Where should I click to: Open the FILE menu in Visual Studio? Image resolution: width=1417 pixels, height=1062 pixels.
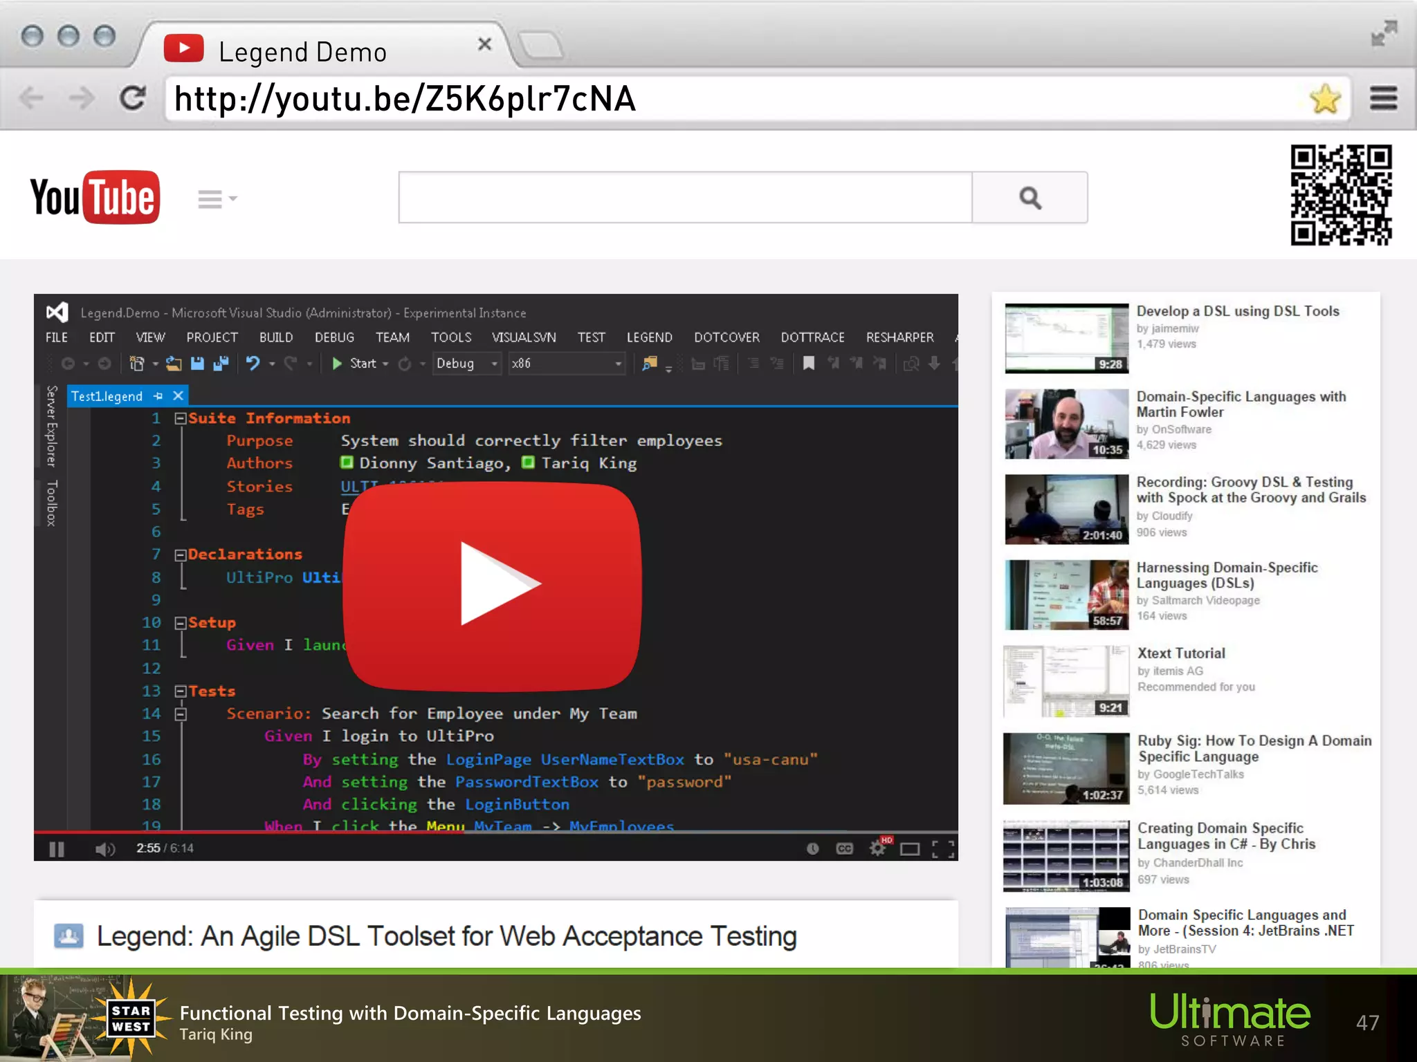tap(57, 337)
